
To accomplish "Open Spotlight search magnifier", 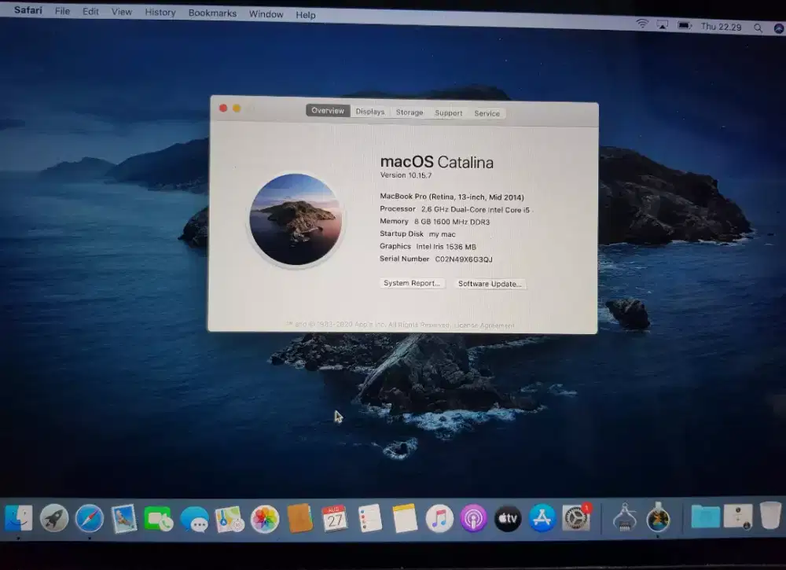I will tap(758, 28).
